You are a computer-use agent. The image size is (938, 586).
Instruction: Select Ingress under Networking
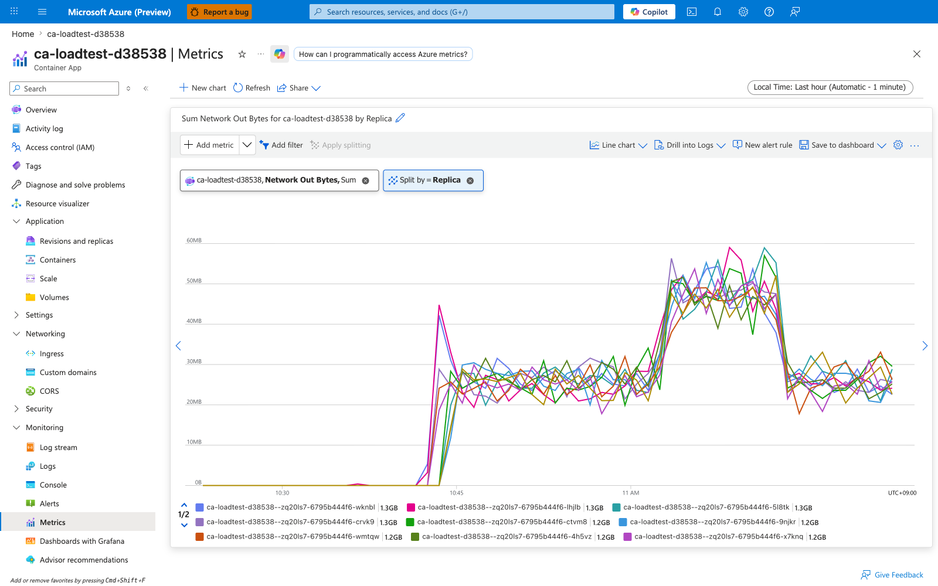pos(52,354)
